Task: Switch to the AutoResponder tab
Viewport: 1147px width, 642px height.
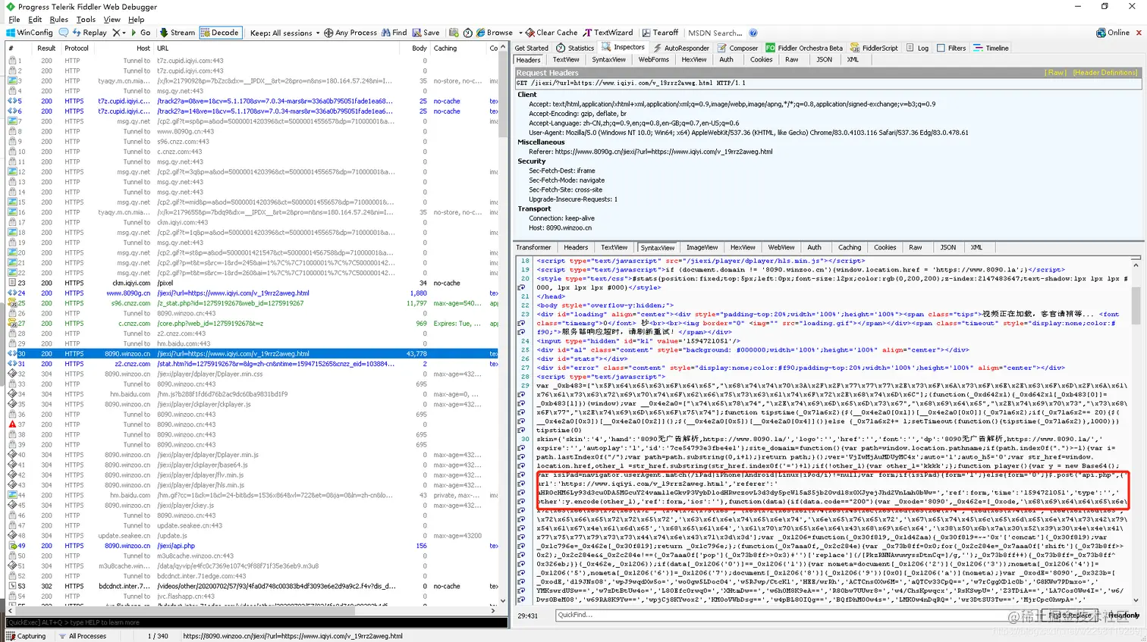Action: pos(681,48)
